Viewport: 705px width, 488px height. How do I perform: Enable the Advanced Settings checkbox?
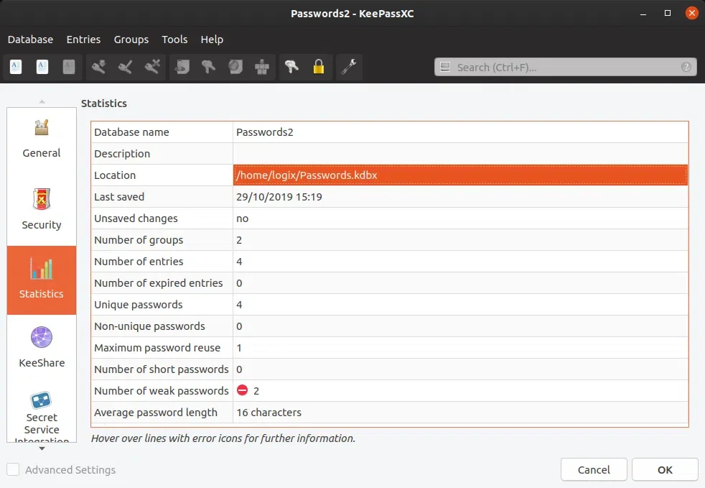[13, 469]
